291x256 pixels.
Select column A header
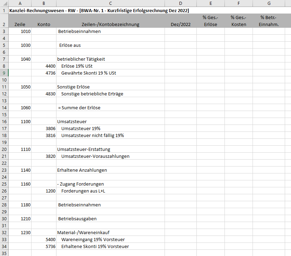click(20, 3)
